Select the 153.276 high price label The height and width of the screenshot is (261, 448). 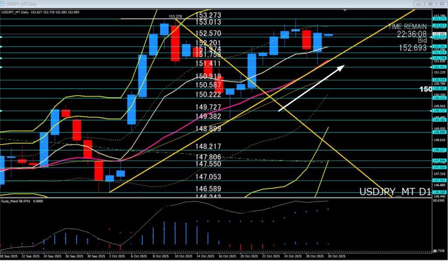coord(175,17)
